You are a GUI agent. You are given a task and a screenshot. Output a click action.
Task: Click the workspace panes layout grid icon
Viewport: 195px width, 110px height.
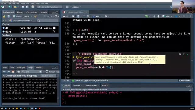[x=67, y=7]
